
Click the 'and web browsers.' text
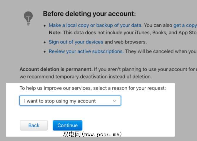(126, 42)
